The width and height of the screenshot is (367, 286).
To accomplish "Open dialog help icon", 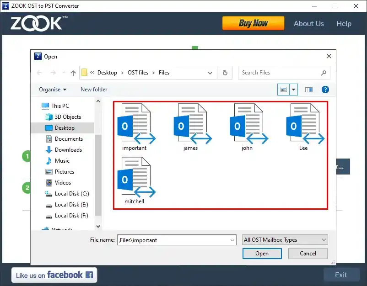I will pos(325,90).
